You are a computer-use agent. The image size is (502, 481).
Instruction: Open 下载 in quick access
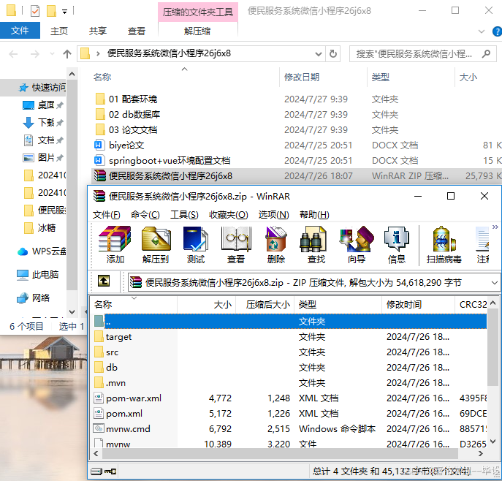coord(43,122)
